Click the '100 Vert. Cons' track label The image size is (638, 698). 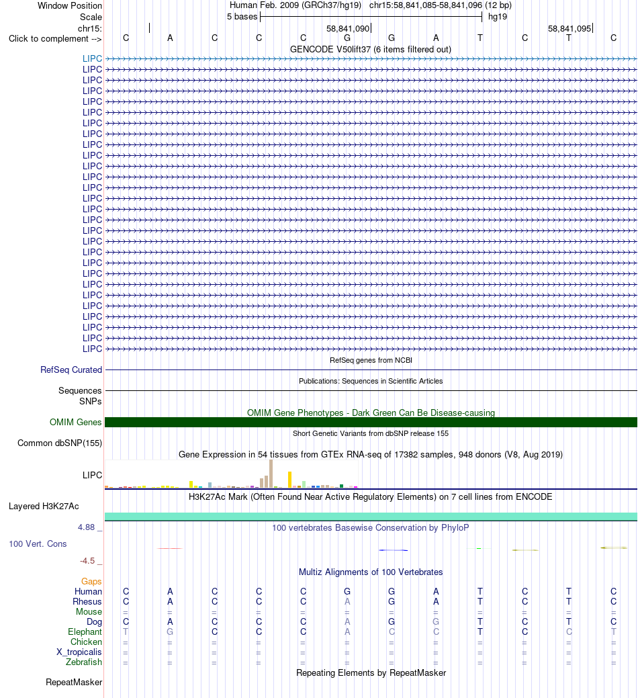tap(38, 544)
